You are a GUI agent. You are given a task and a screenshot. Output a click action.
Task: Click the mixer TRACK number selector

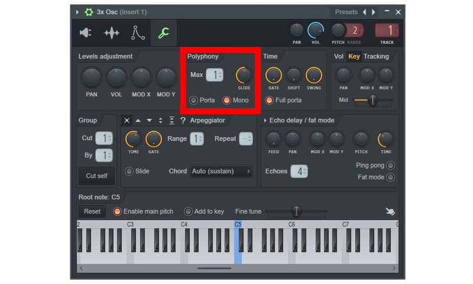point(387,31)
